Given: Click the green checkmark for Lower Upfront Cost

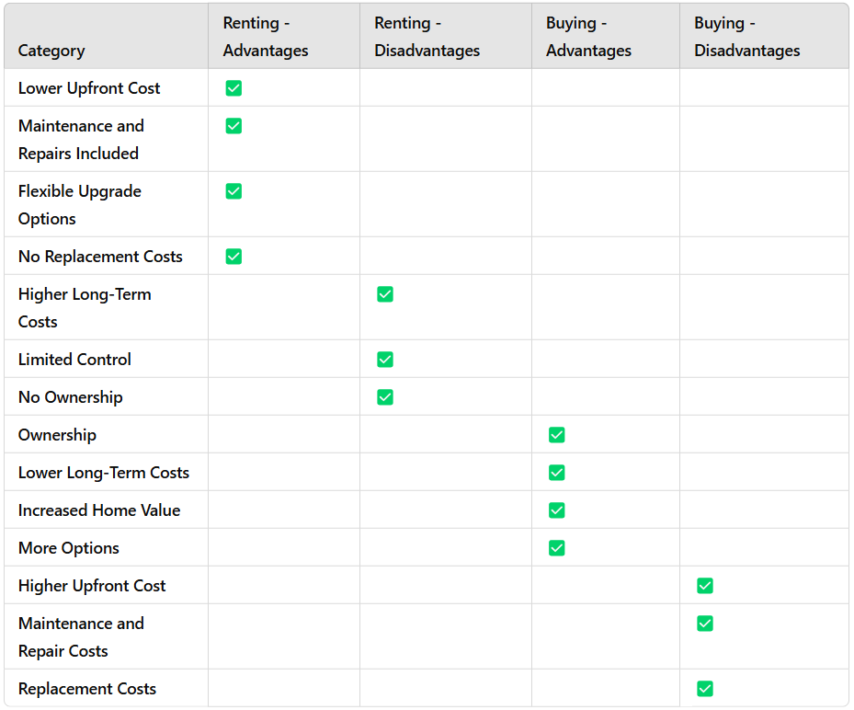Looking at the screenshot, I should coord(233,88).
